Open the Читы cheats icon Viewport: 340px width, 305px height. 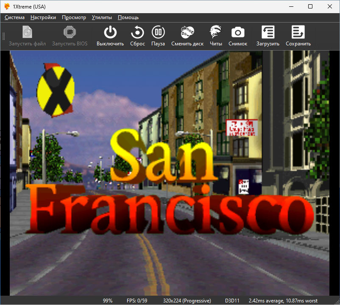[216, 33]
